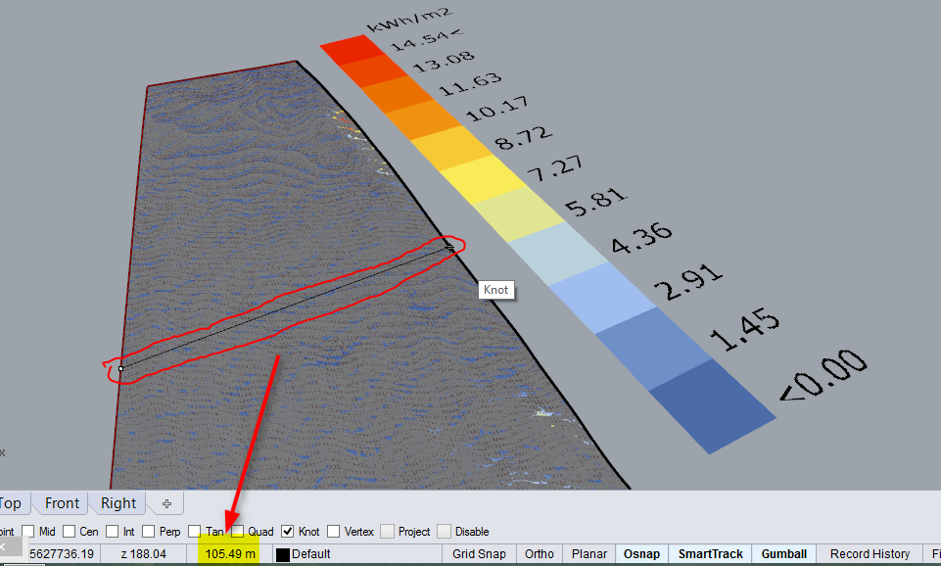Screen dimensions: 941x566
Task: Select the pale yellow 5.81 legend swatch
Action: click(x=519, y=213)
